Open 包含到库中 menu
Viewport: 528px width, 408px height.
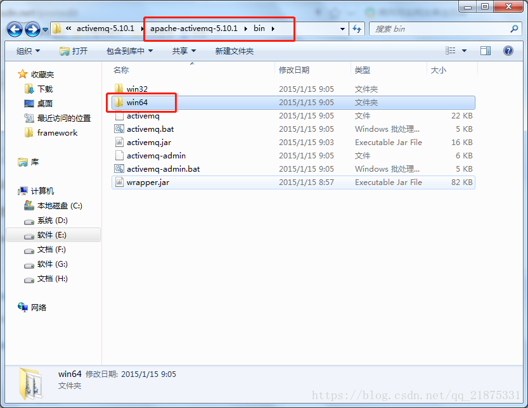click(129, 51)
